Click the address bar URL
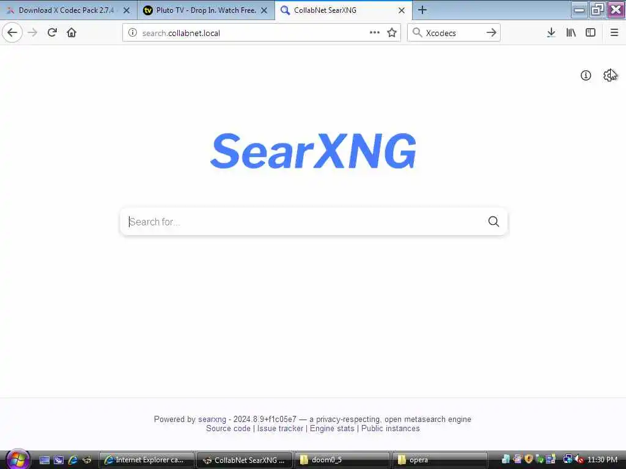The image size is (626, 469). [x=181, y=33]
